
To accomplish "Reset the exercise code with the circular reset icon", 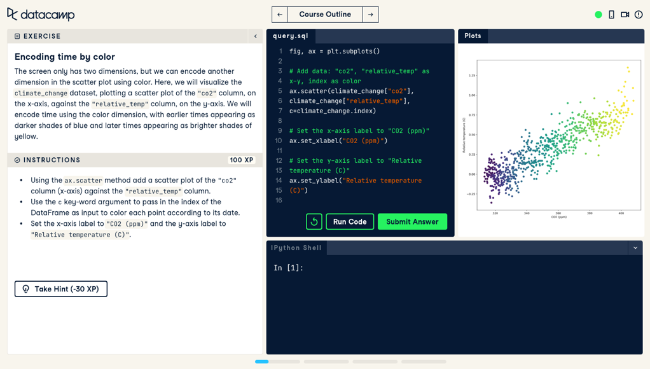I will 313,221.
